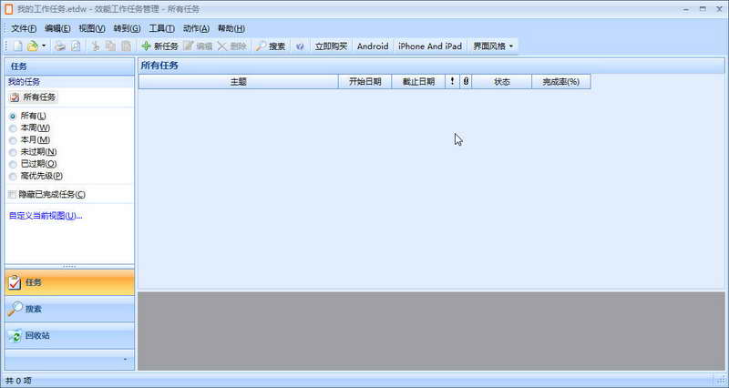Image resolution: width=729 pixels, height=388 pixels.
Task: Open the 工具(T) menu
Action: point(161,28)
